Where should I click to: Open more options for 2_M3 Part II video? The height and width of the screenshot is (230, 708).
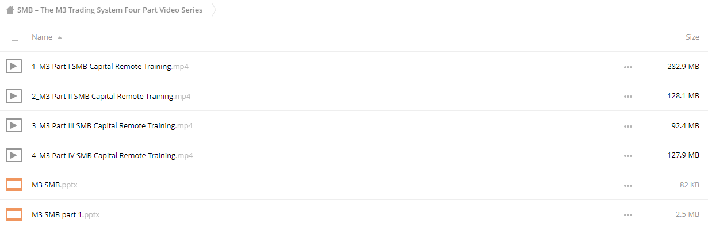pos(627,97)
